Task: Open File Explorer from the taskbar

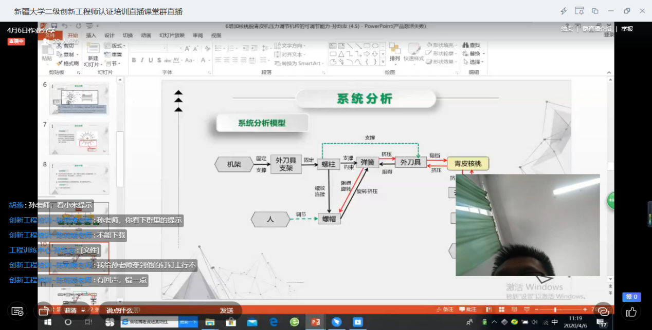Action: pos(210,322)
